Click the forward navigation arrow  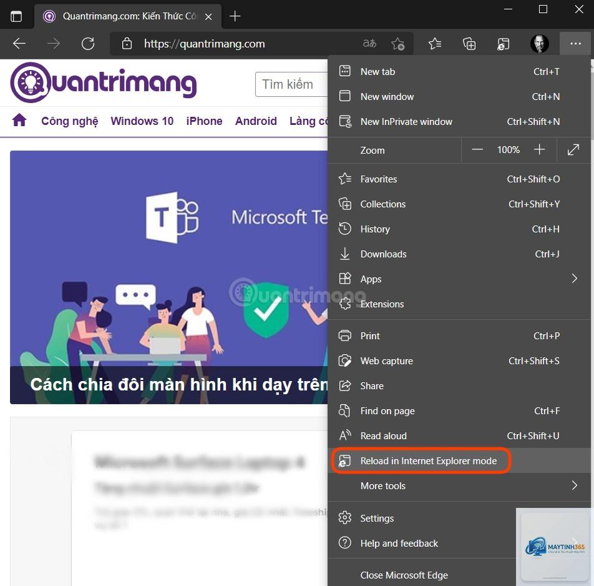[54, 44]
